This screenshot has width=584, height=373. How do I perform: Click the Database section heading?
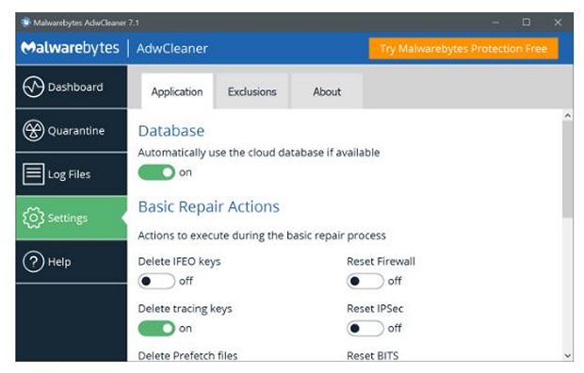point(171,131)
